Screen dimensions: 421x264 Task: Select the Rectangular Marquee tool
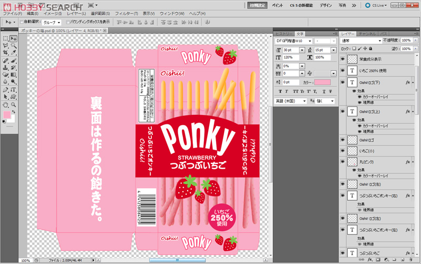(5, 38)
